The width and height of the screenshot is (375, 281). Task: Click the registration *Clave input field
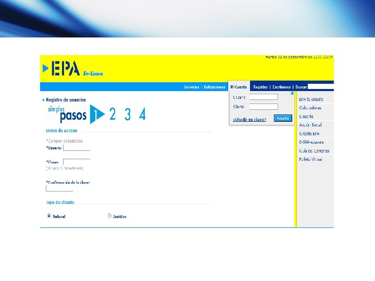(77, 162)
